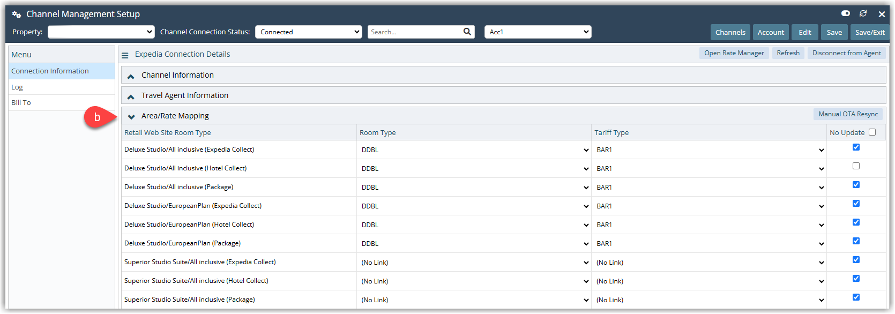Open the Log menu item

tap(62, 87)
